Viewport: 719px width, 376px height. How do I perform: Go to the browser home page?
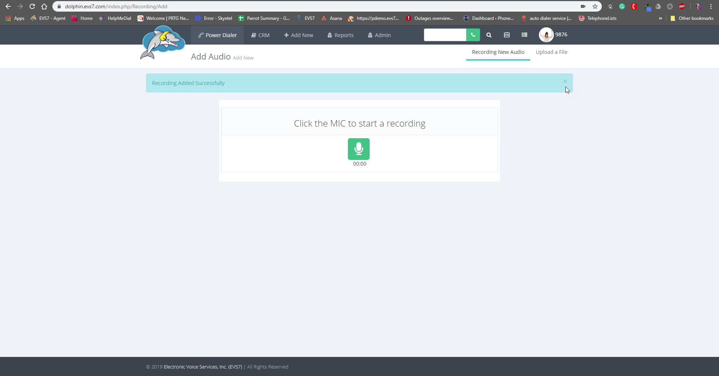(x=44, y=6)
